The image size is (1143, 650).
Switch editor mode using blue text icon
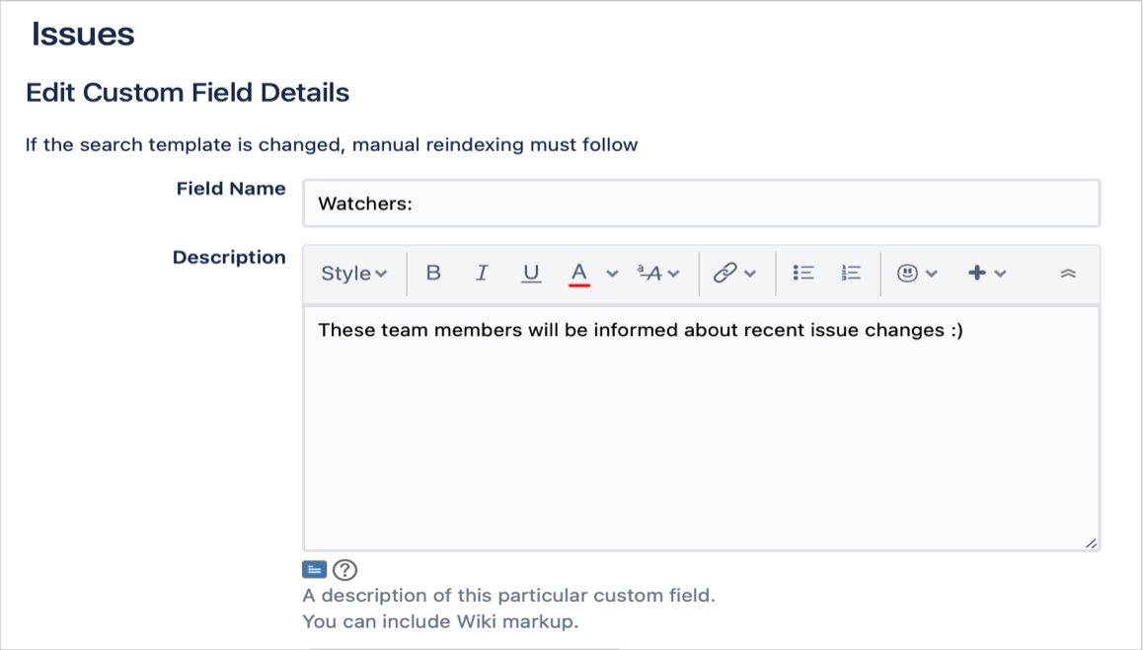tap(314, 570)
